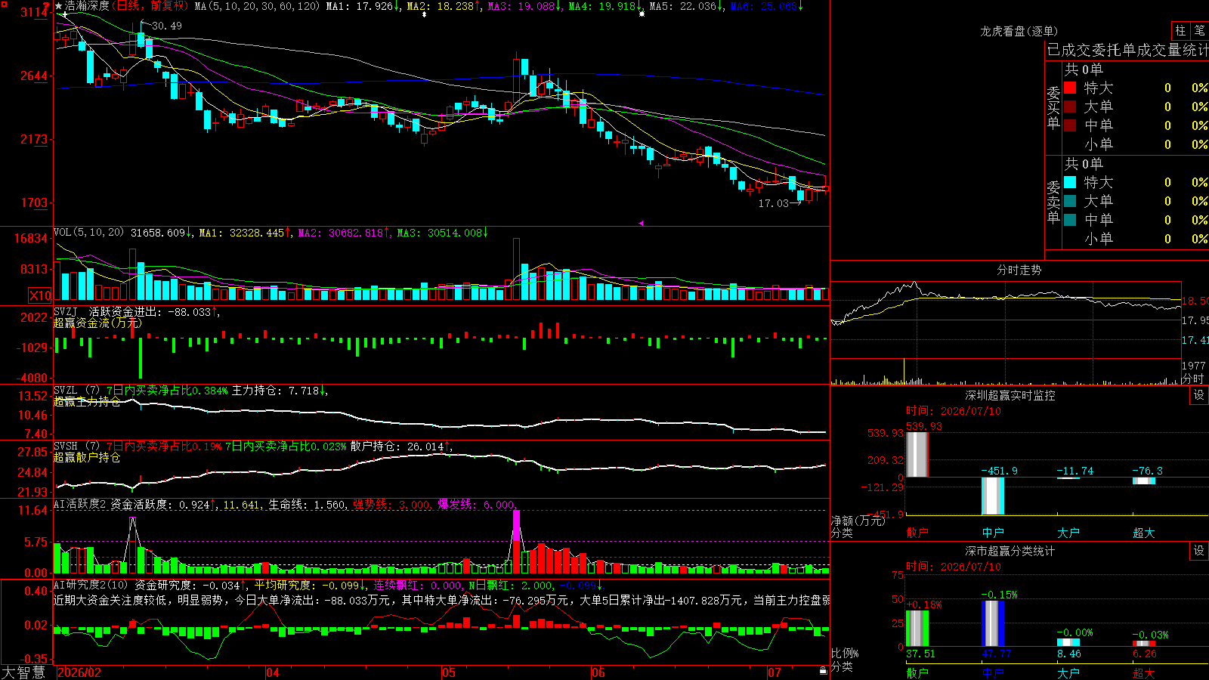Screen dimensions: 1209x680
Task: Click the red question mark help icon
Action: point(46,6)
